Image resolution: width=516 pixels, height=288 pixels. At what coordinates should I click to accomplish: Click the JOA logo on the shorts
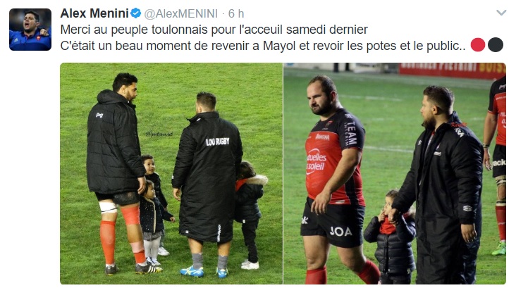click(x=341, y=232)
